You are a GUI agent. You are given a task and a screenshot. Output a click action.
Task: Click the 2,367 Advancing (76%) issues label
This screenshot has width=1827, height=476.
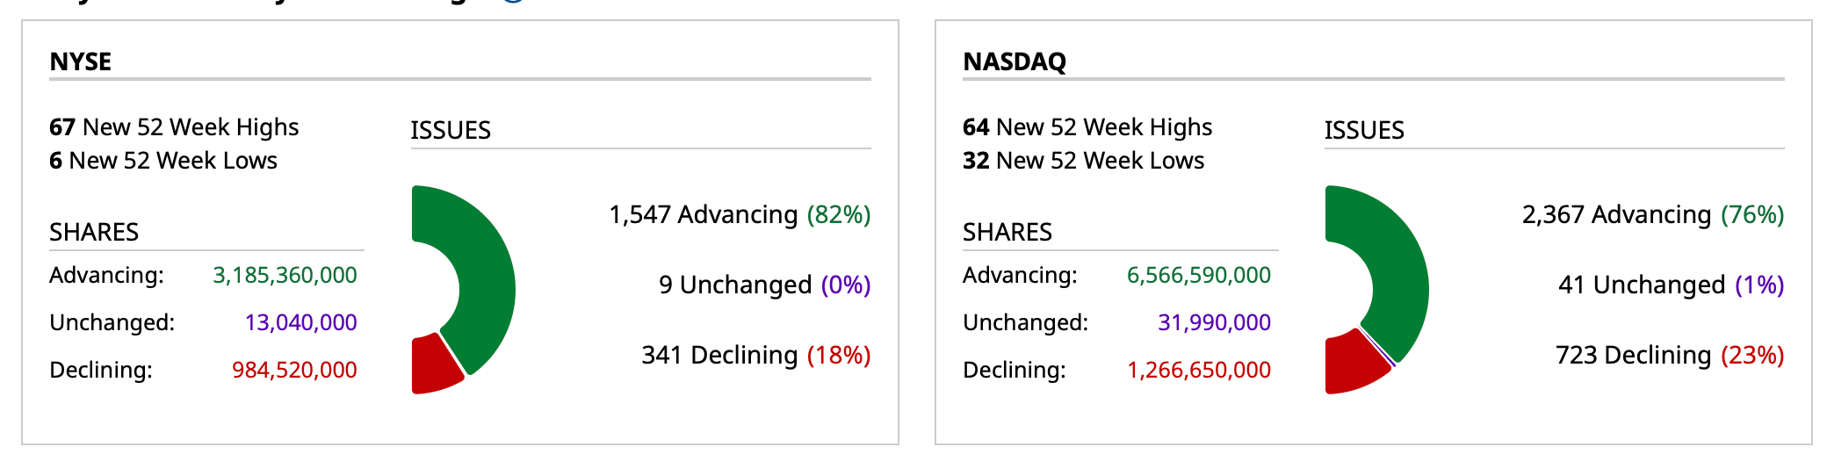pos(1653,215)
